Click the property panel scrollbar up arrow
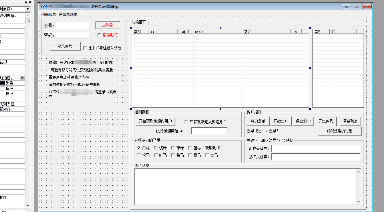This screenshot has height=212, width=384. point(28,15)
